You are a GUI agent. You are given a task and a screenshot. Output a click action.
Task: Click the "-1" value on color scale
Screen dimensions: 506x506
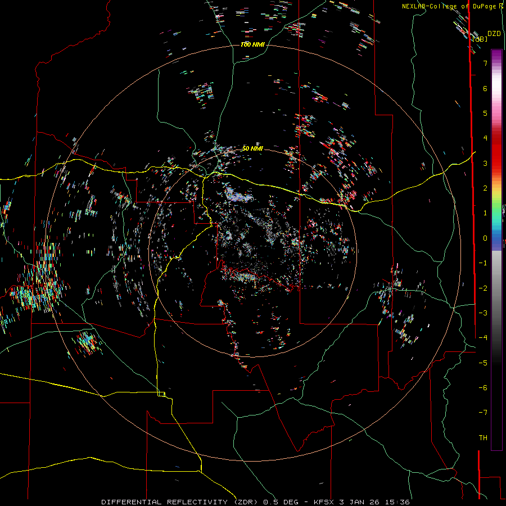pyautogui.click(x=483, y=263)
